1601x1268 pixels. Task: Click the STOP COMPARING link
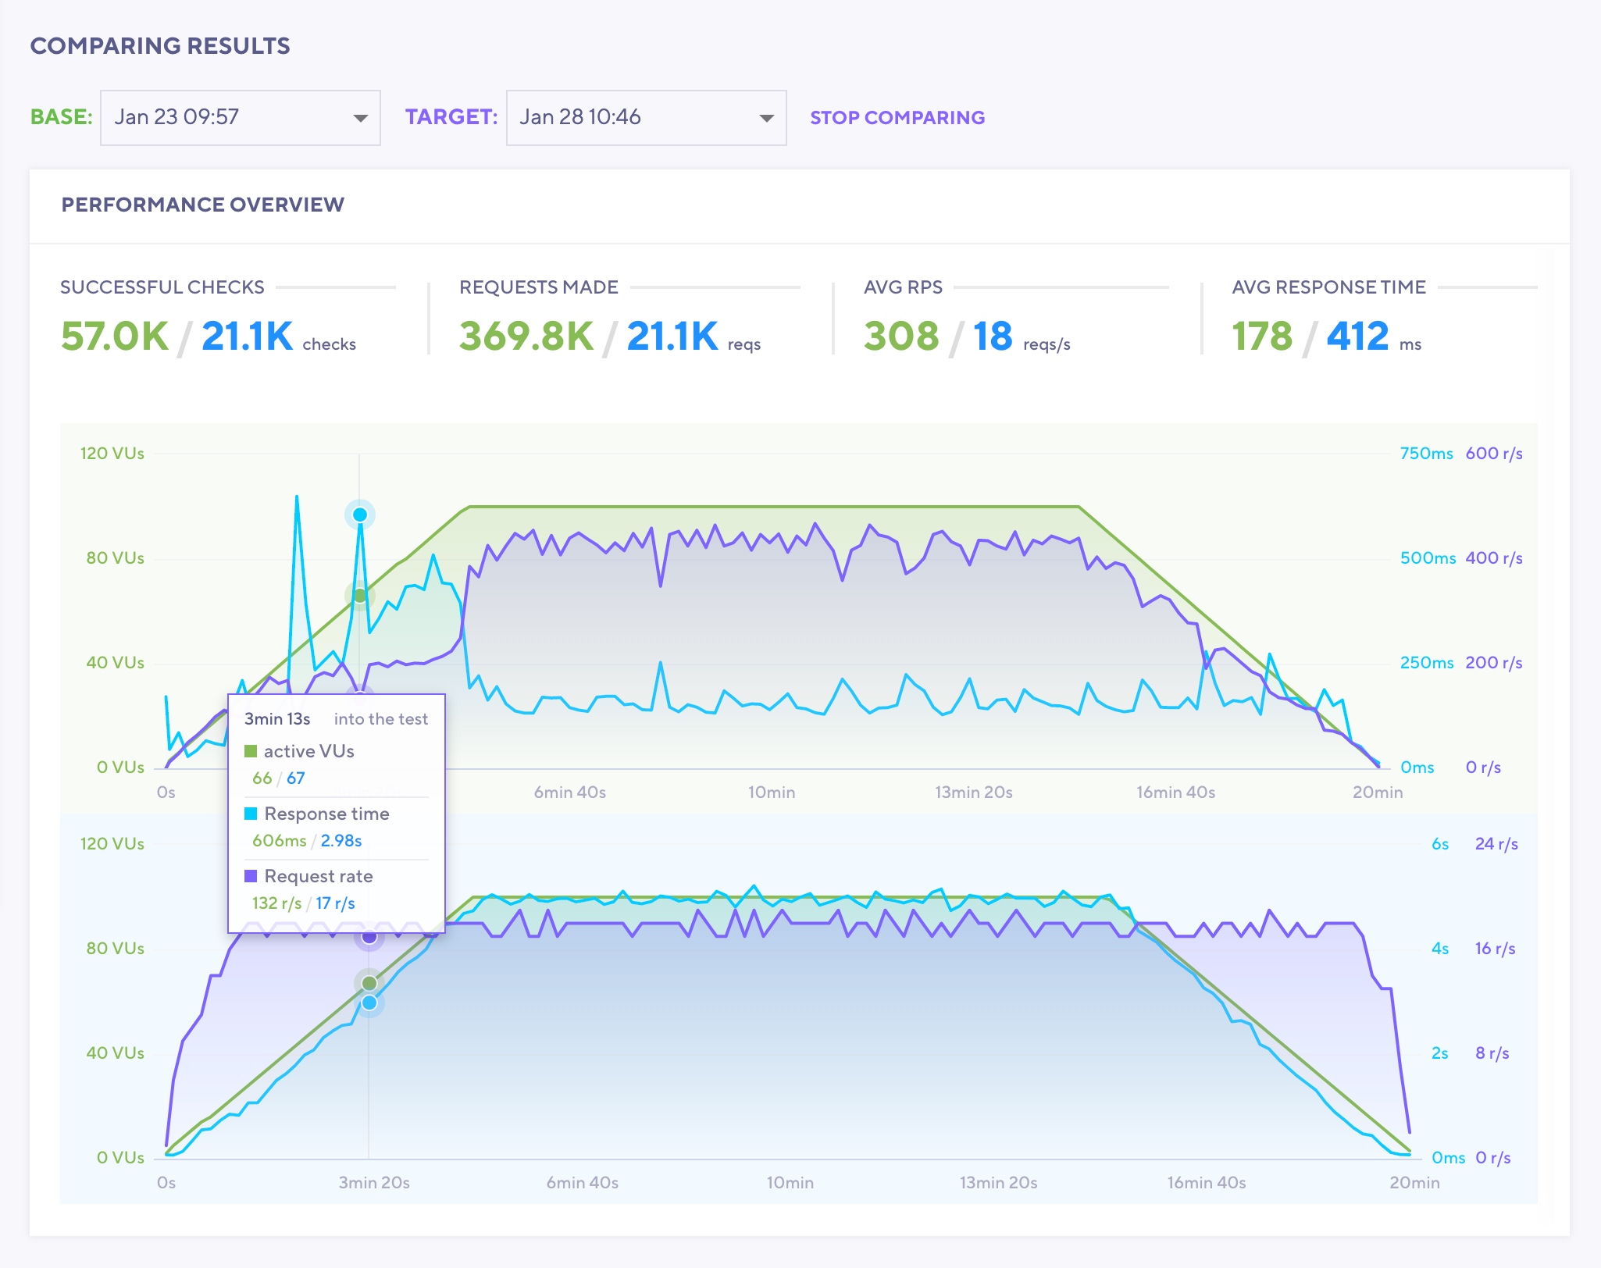point(897,118)
